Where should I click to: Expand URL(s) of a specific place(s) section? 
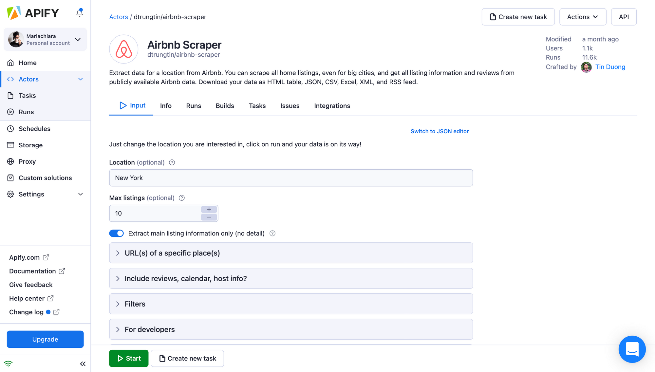point(291,253)
